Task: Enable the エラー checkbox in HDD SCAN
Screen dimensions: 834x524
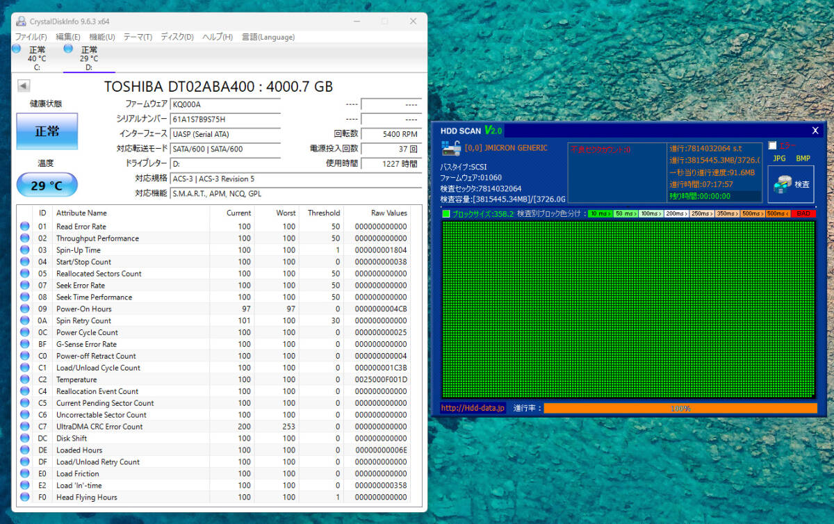Action: pos(773,146)
